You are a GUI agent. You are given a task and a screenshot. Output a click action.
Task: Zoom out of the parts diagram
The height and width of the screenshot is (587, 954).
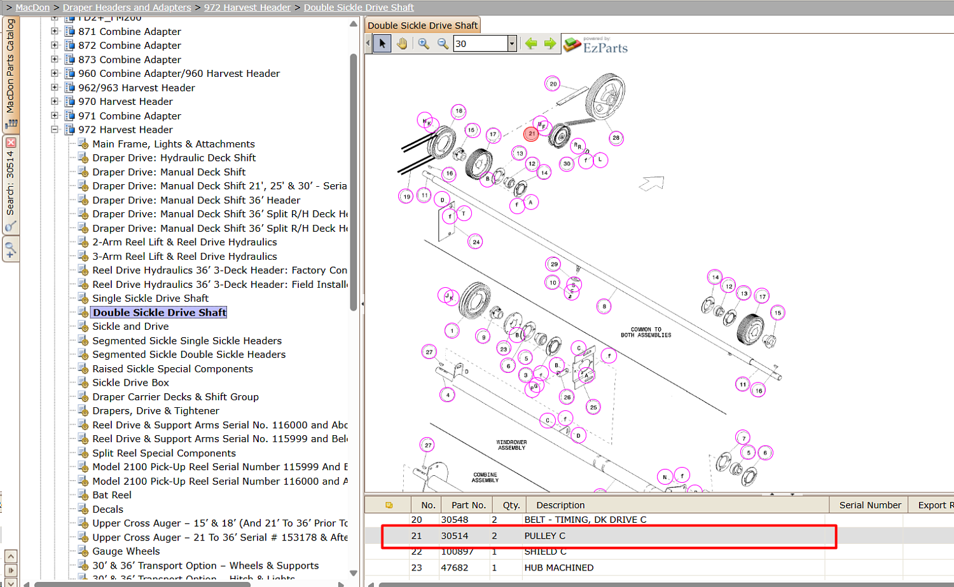click(443, 43)
